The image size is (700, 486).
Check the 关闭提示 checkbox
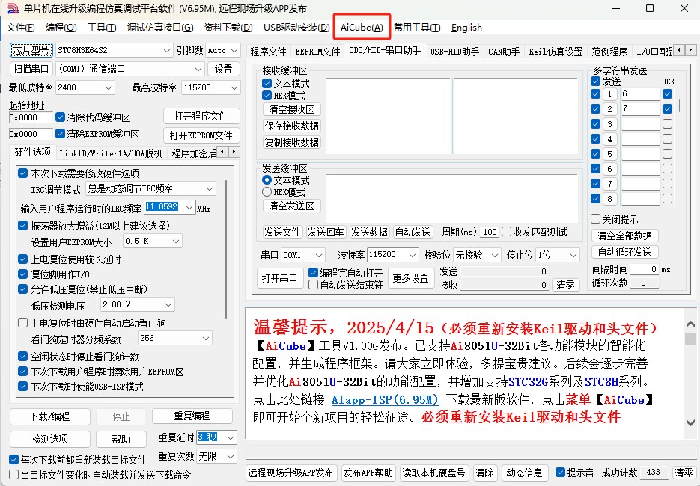595,219
